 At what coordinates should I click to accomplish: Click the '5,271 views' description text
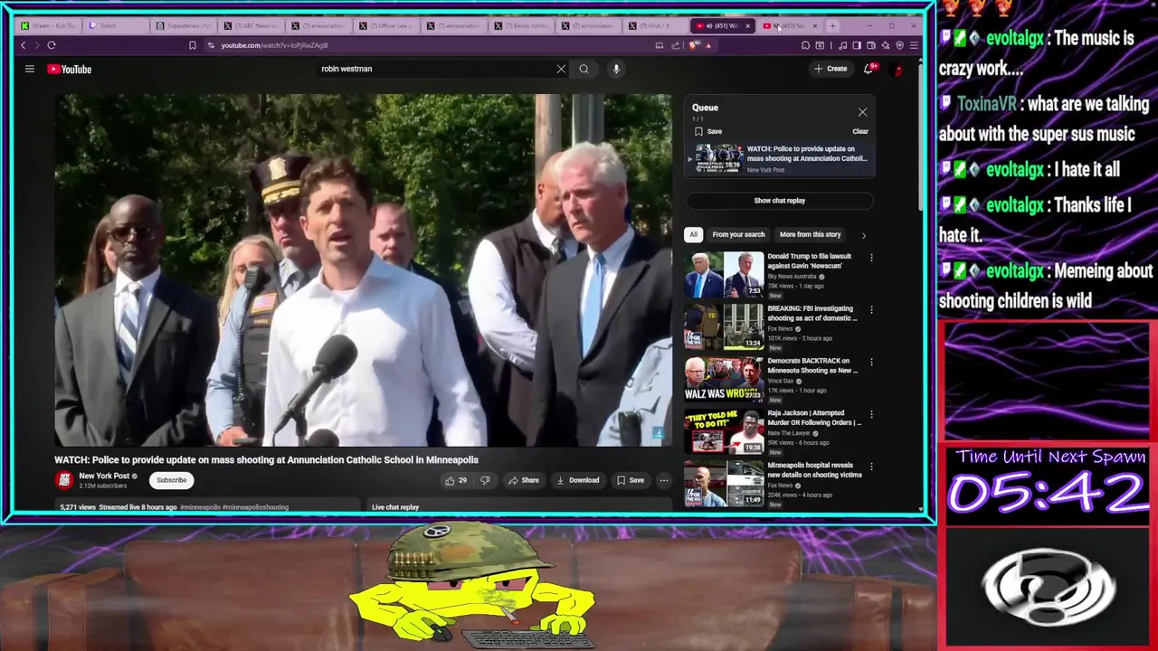pos(78,507)
